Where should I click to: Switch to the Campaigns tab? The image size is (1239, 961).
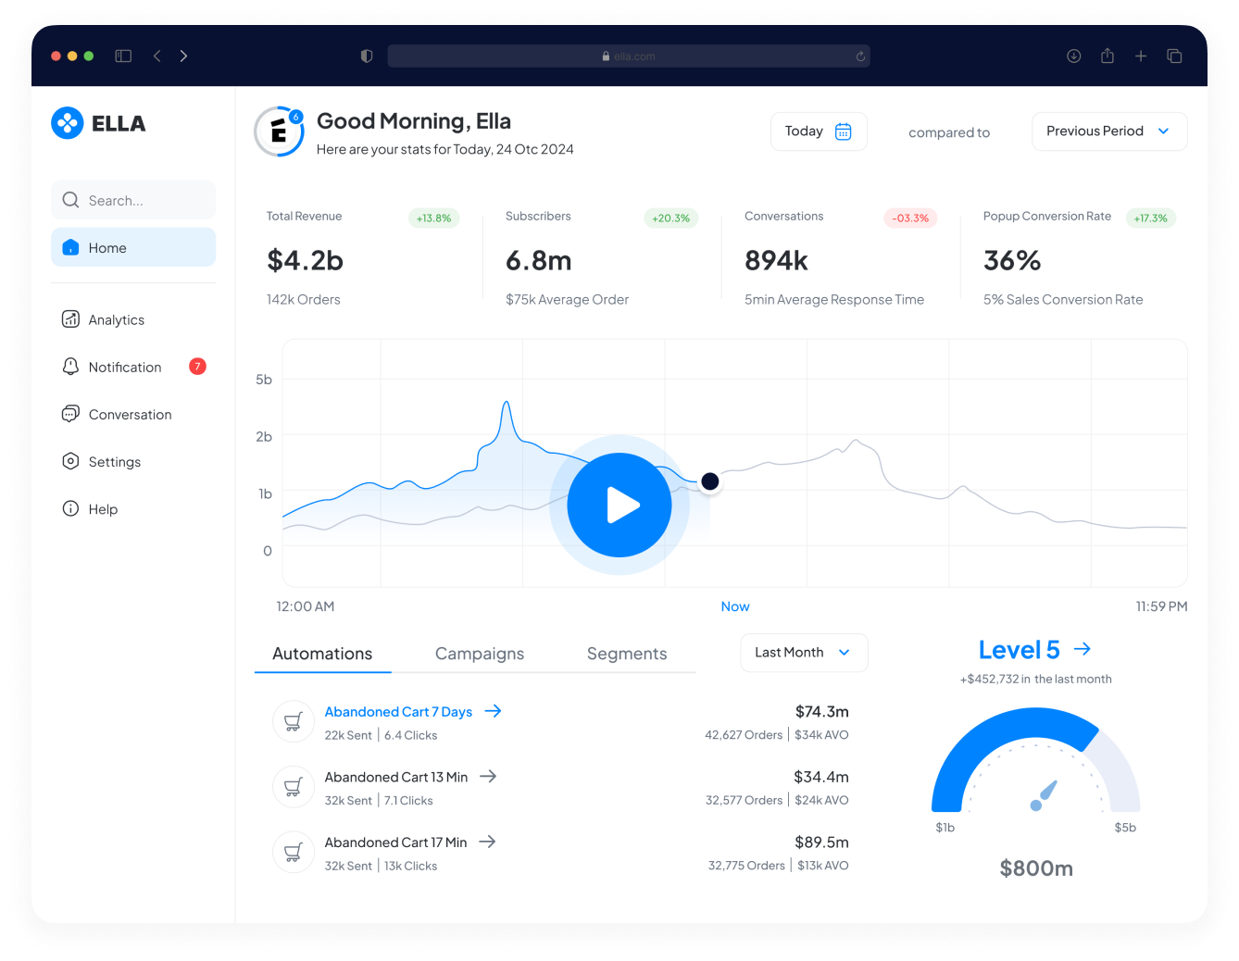click(479, 654)
